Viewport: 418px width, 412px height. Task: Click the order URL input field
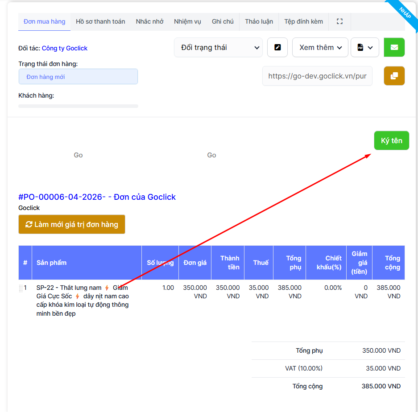pos(317,76)
